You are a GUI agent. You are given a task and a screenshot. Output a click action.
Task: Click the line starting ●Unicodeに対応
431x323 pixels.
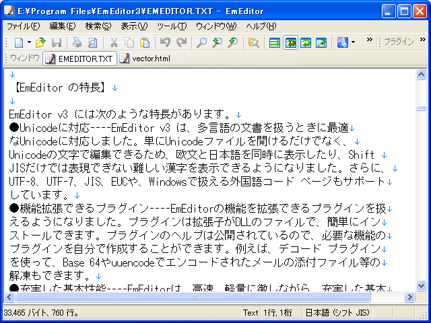179,128
